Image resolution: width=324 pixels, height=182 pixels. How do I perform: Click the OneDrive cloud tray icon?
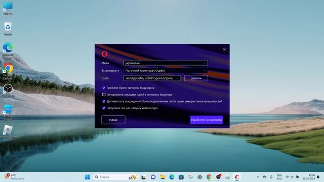tap(264, 177)
